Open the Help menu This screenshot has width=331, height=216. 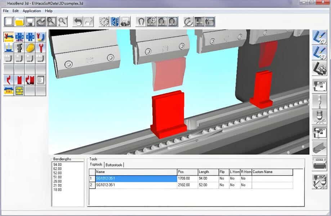coord(49,11)
